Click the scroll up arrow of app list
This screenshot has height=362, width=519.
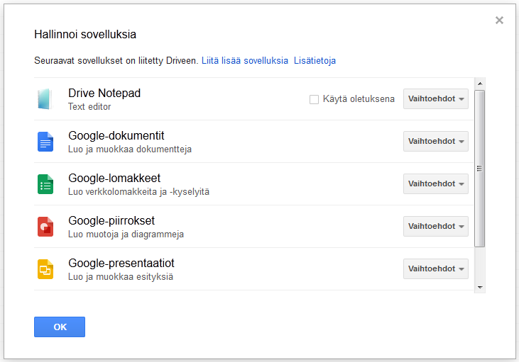point(480,82)
